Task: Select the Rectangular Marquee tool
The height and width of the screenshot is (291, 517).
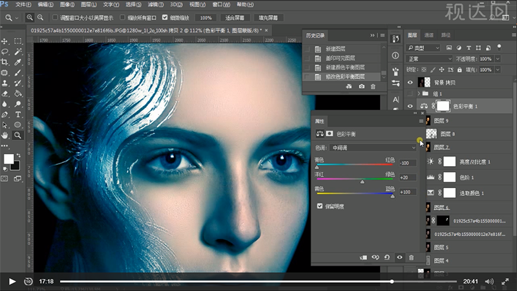Action: (18, 41)
